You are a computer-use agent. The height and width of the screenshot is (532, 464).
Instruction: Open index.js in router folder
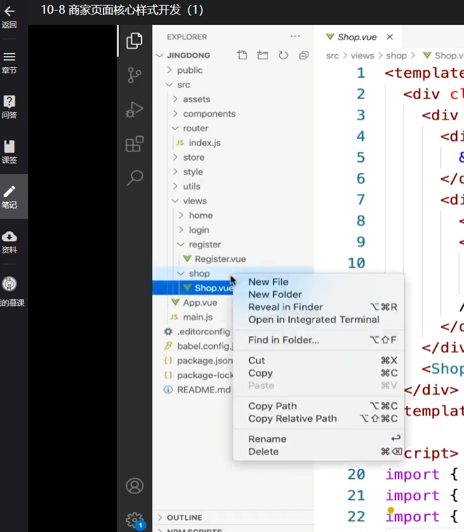click(x=205, y=143)
